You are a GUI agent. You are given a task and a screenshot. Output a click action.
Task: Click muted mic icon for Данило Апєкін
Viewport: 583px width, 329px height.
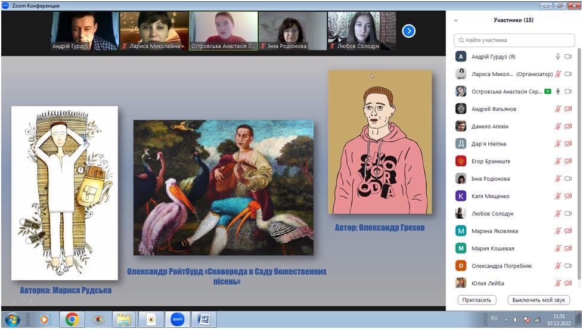pyautogui.click(x=558, y=126)
